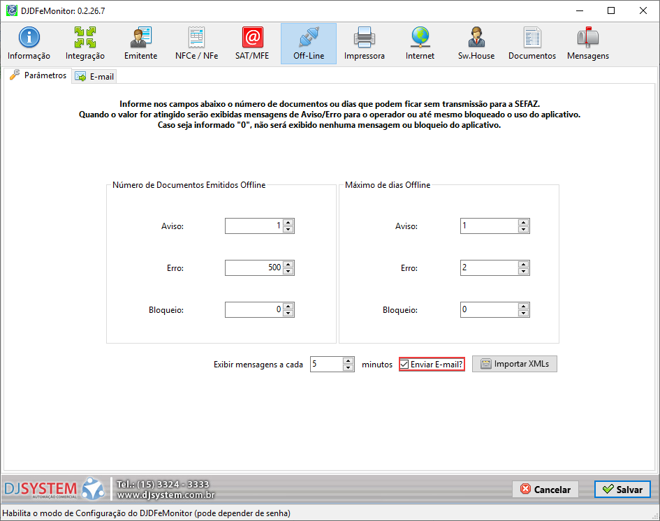Open the SAT/MFE section
This screenshot has width=660, height=521.
tap(252, 43)
